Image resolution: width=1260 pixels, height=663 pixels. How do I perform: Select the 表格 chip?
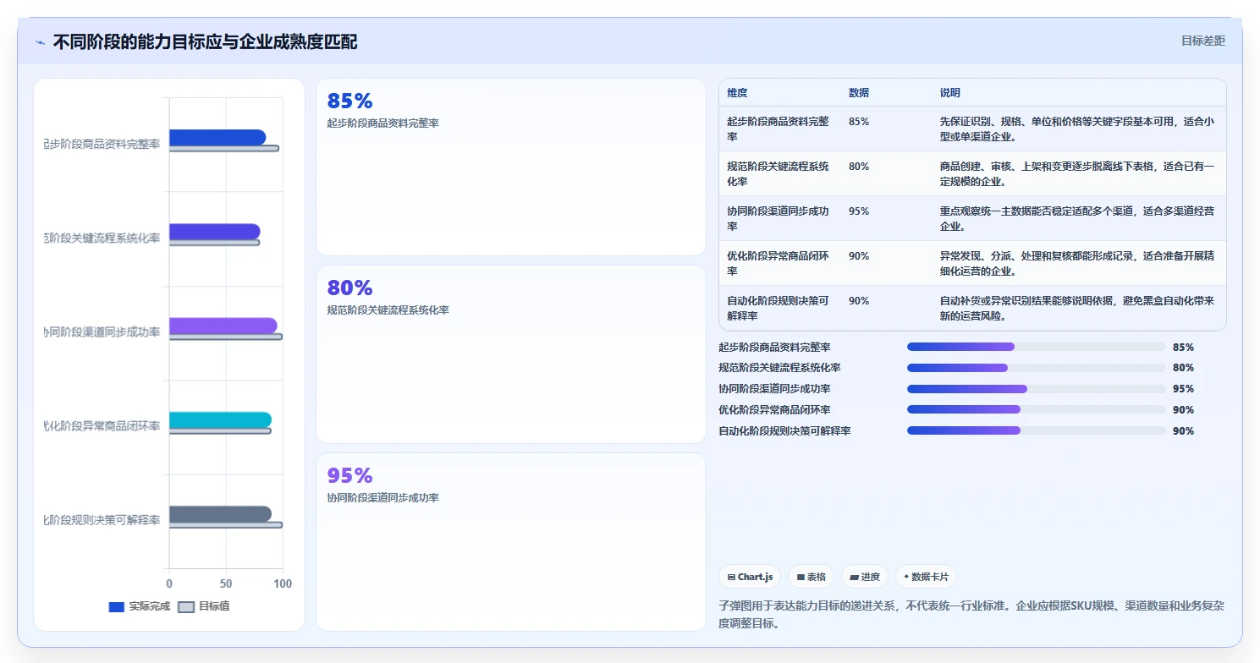coord(811,577)
